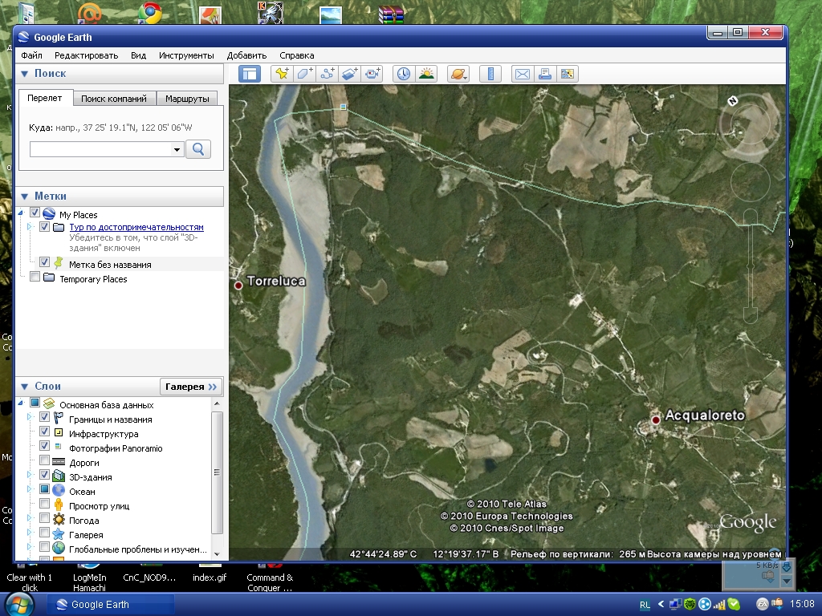Collapse the 'Слои' panel

24,387
